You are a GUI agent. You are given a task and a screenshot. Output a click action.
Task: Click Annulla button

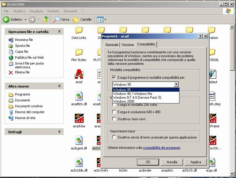[172, 162]
